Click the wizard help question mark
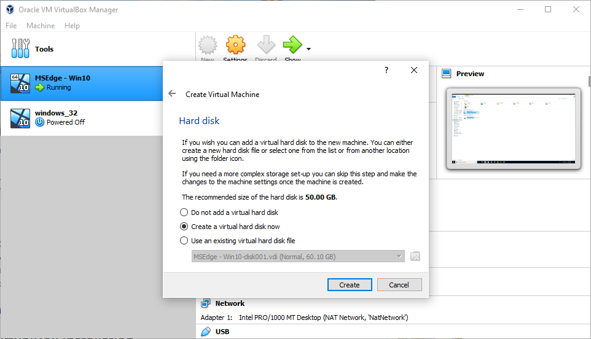Viewport: 591px width, 339px height. click(x=386, y=70)
